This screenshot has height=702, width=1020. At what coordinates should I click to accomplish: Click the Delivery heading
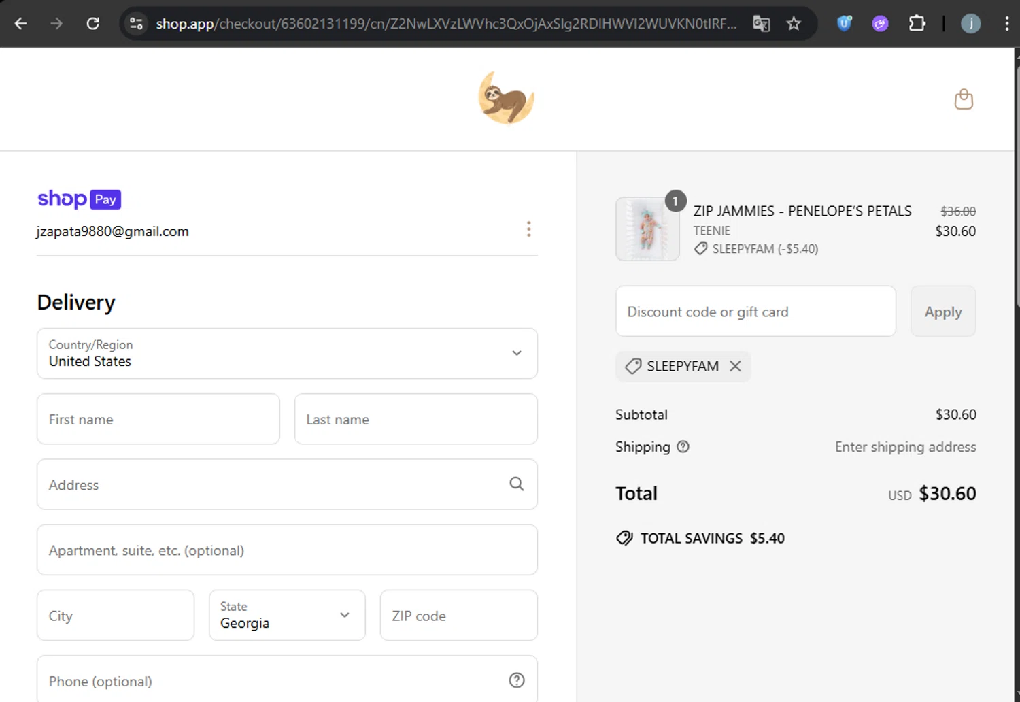click(76, 302)
